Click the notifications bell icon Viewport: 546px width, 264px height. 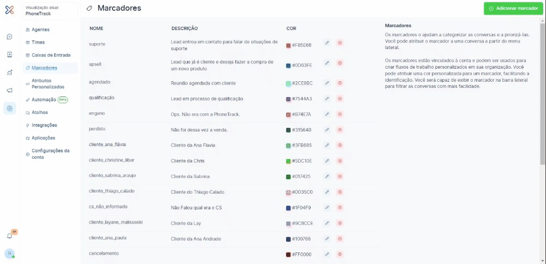(x=9, y=236)
